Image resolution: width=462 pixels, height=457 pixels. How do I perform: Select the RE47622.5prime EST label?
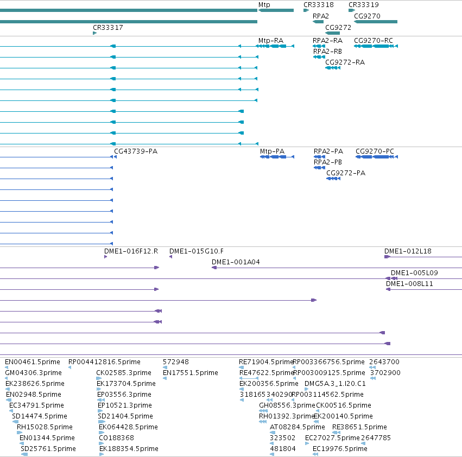click(x=267, y=373)
